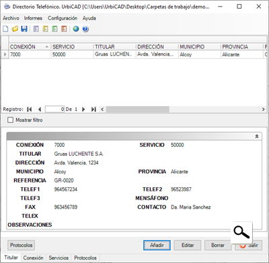The width and height of the screenshot is (269, 263).
Task: Switch to the Titular tab
Action: pos(11,258)
